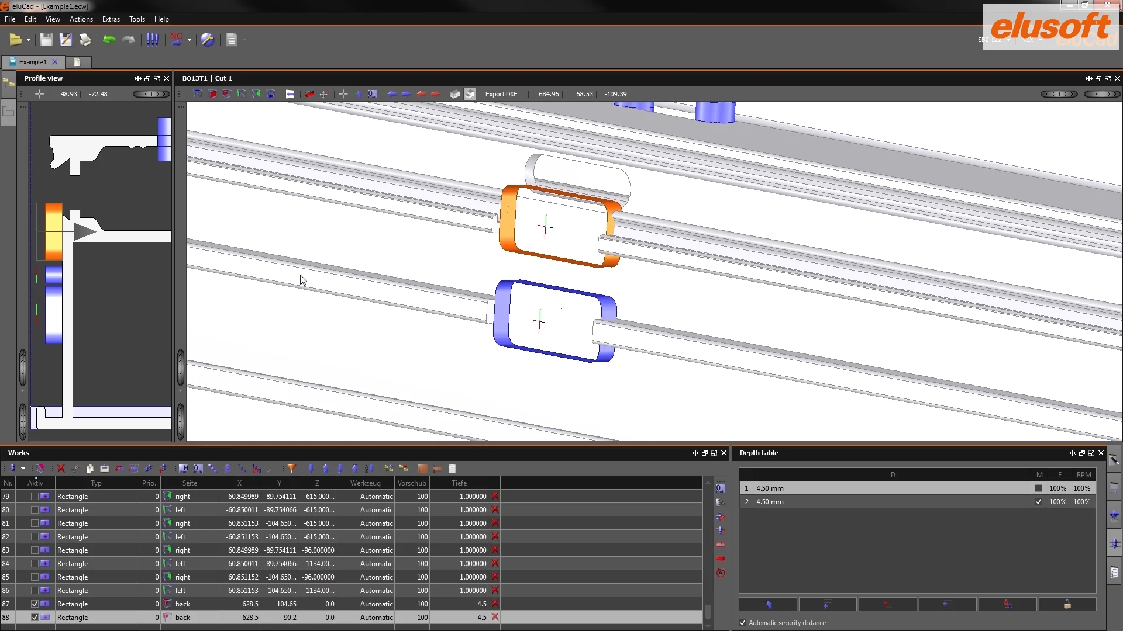Toggle the checkbox for depth table row 2
This screenshot has height=631, width=1123.
pyautogui.click(x=1038, y=501)
